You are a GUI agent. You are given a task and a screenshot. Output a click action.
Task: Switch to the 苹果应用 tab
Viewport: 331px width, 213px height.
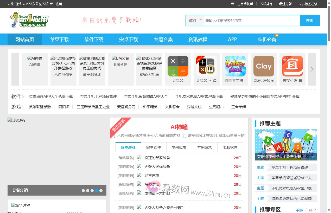coord(179,147)
